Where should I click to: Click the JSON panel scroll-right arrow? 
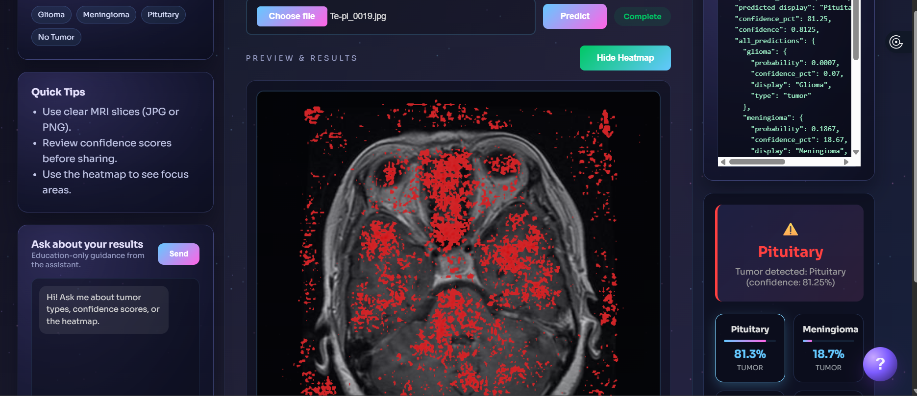(846, 162)
